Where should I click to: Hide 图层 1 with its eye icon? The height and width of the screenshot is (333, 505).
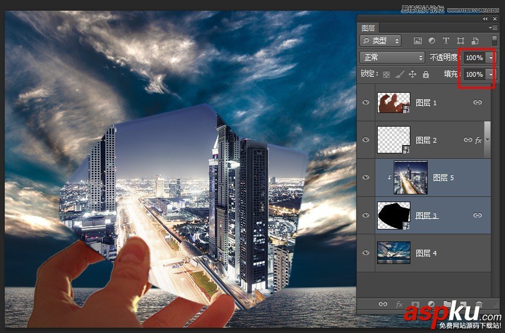coord(366,102)
